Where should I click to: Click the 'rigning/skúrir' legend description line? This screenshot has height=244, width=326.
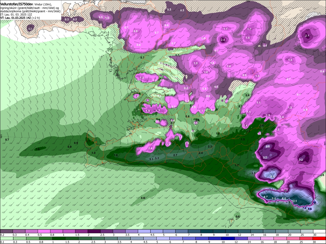[30, 8]
